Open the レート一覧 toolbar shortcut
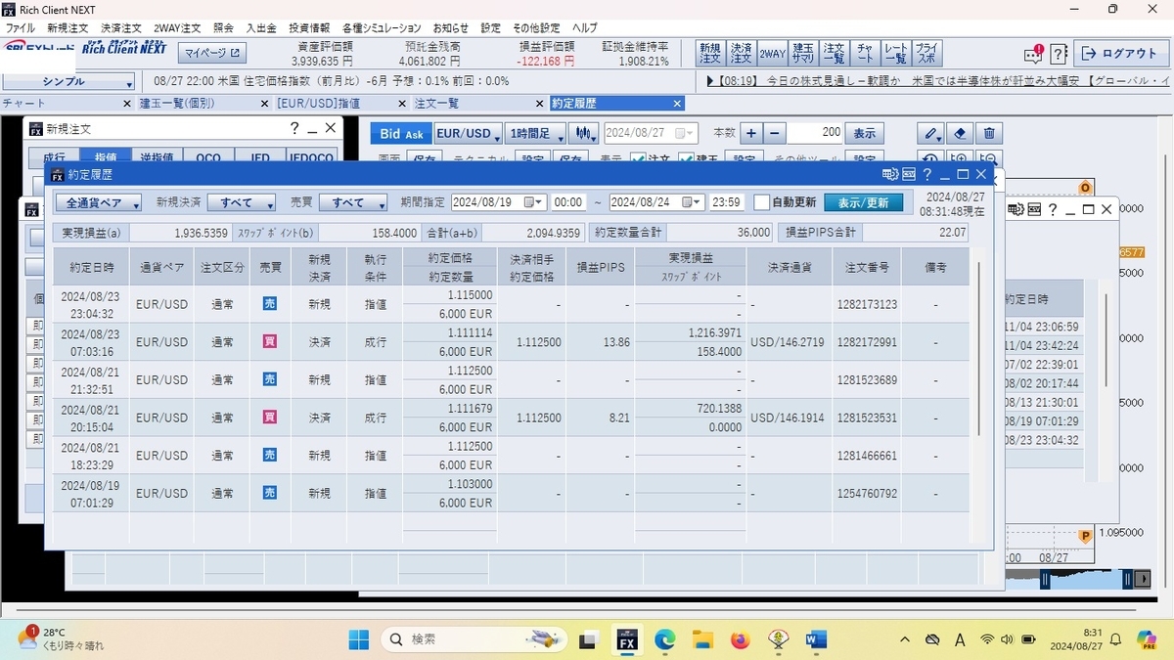Viewport: 1174px width, 660px height. tap(895, 53)
